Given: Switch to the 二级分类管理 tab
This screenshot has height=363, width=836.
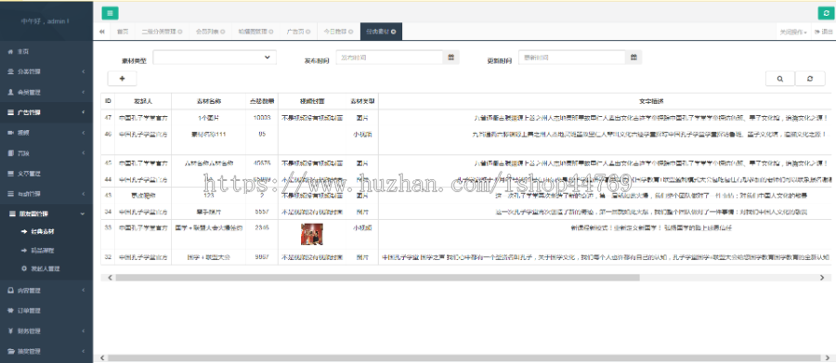Looking at the screenshot, I should pos(158,32).
